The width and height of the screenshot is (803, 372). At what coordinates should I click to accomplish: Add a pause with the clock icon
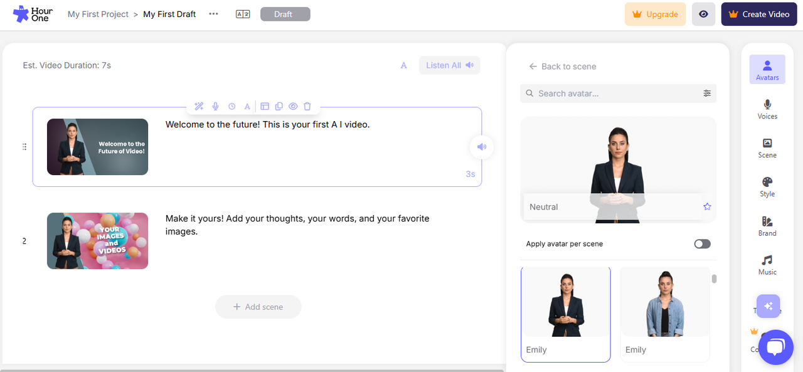(231, 106)
